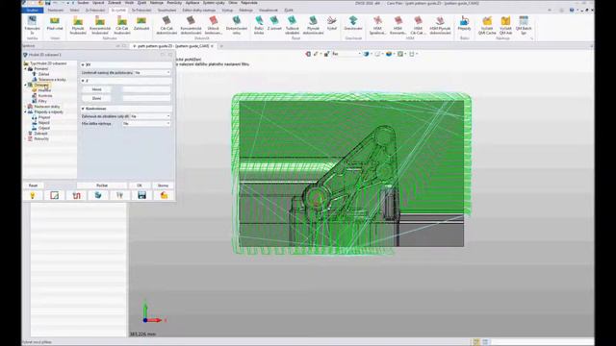
Task: Select Pokročilý in the operation tree
Action: tap(41, 138)
